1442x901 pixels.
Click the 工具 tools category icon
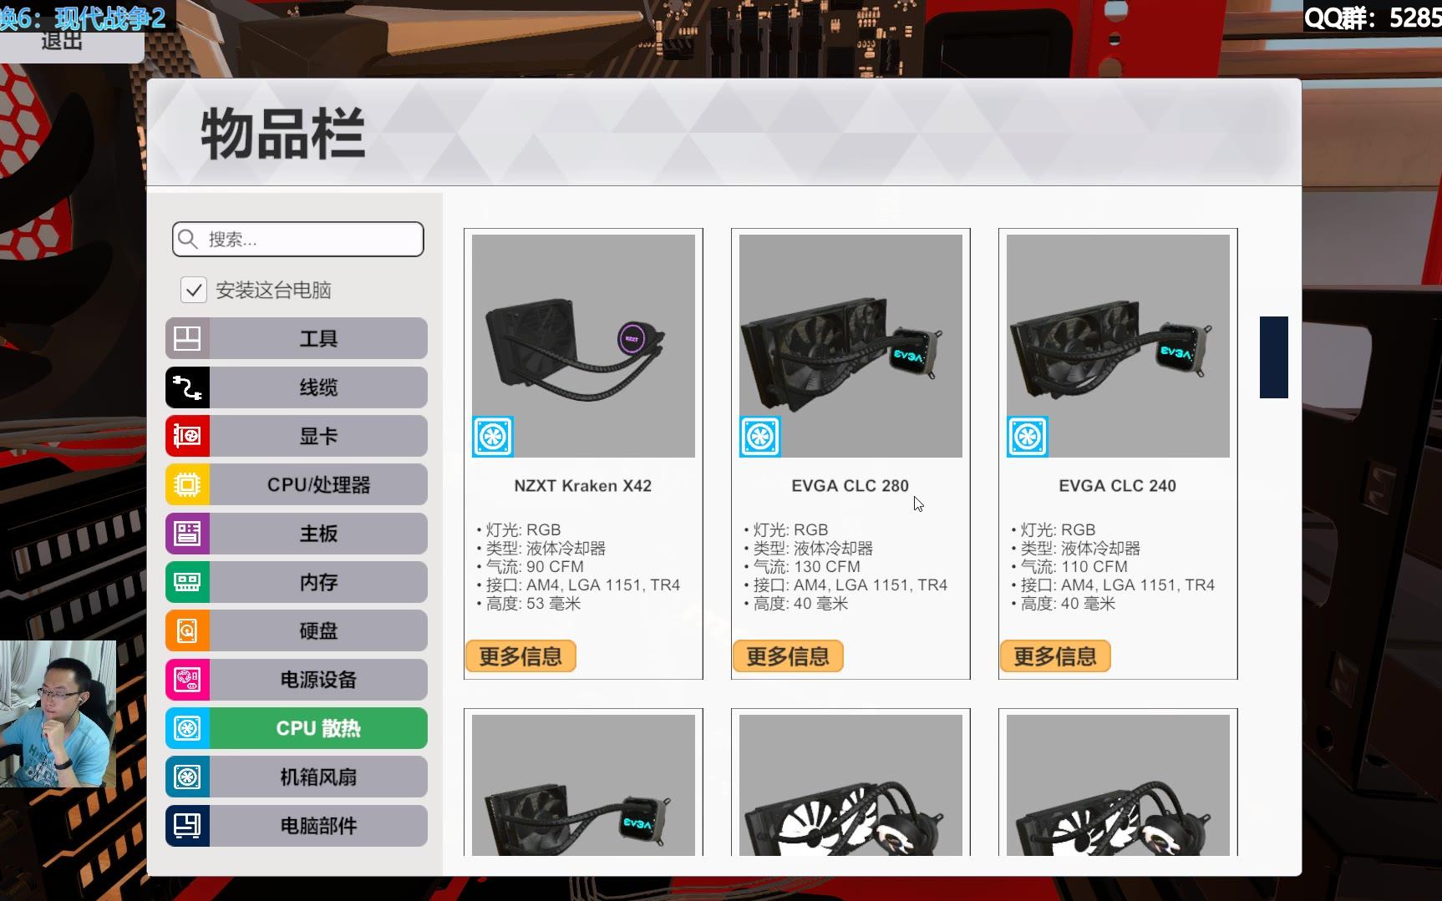point(187,338)
